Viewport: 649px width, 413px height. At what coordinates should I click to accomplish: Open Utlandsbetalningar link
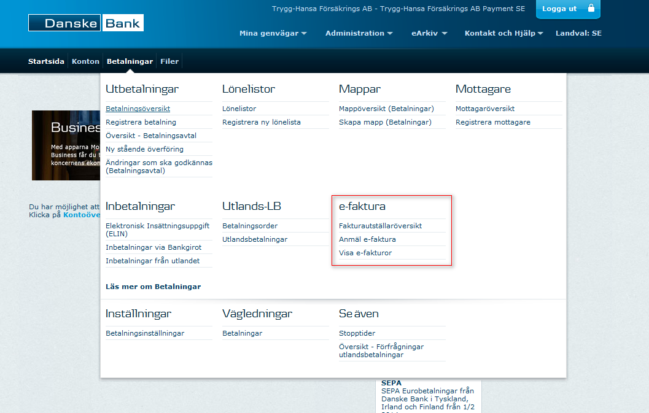[x=255, y=239]
